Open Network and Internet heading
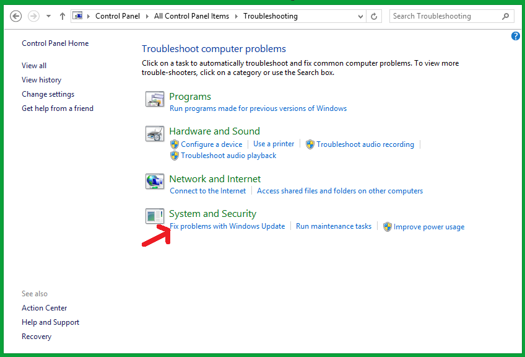 click(x=215, y=179)
